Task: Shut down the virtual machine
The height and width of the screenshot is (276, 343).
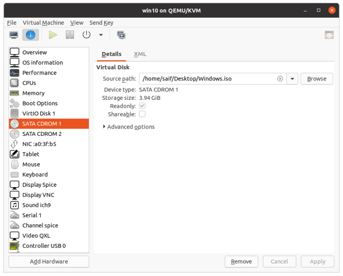Action: click(x=86, y=35)
